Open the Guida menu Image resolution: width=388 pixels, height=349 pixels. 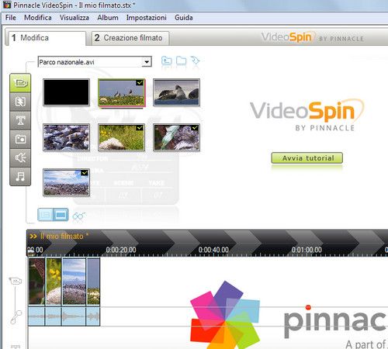184,18
